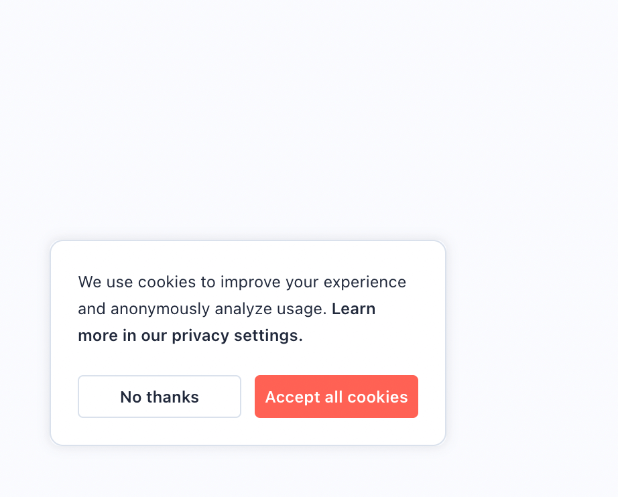Accept all cookies
Viewport: 618px width, 497px height.
(336, 397)
